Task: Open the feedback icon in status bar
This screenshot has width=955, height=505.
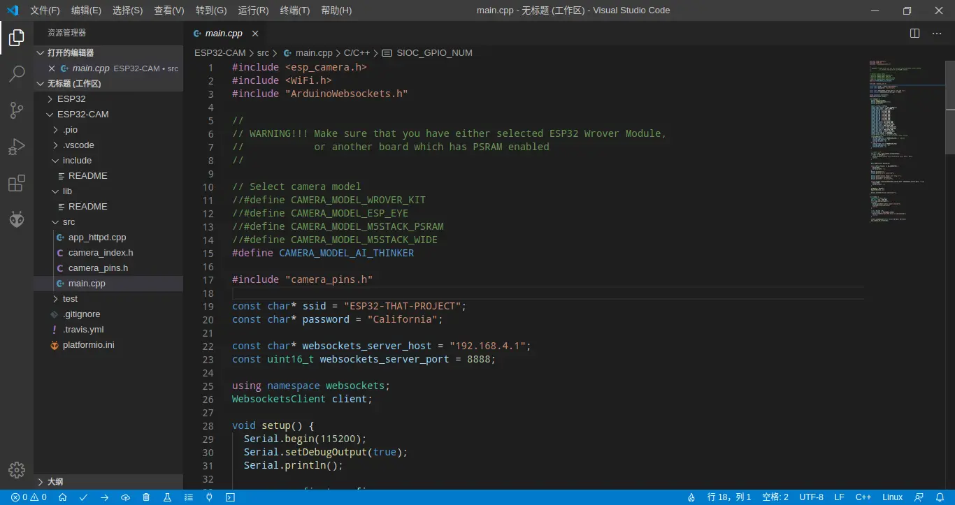Action: click(x=919, y=497)
